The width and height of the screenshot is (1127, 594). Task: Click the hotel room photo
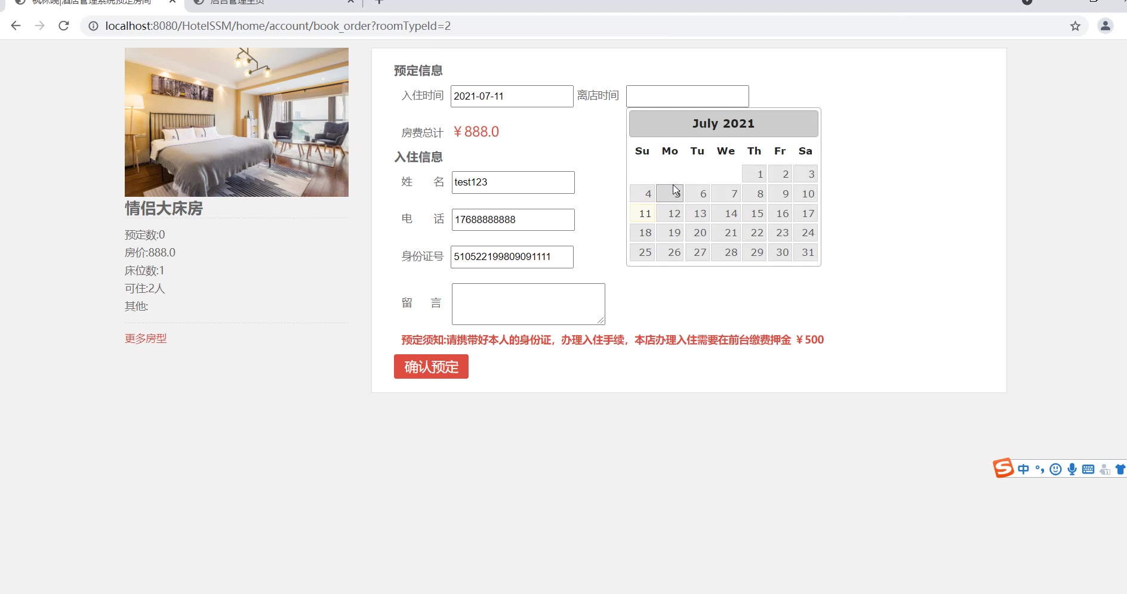[236, 122]
